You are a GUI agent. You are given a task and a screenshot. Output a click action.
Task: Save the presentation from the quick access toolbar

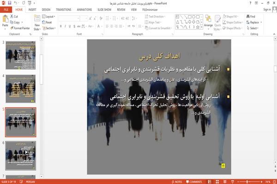[x=10, y=3]
